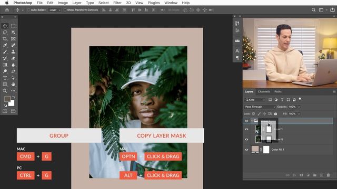Select the Blur tool
337x189 pixels.
[13, 65]
